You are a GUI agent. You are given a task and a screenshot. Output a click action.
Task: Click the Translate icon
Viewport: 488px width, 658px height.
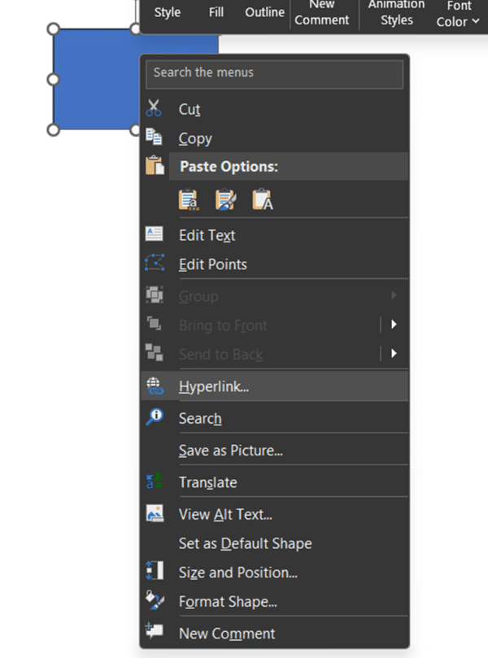pyautogui.click(x=155, y=482)
